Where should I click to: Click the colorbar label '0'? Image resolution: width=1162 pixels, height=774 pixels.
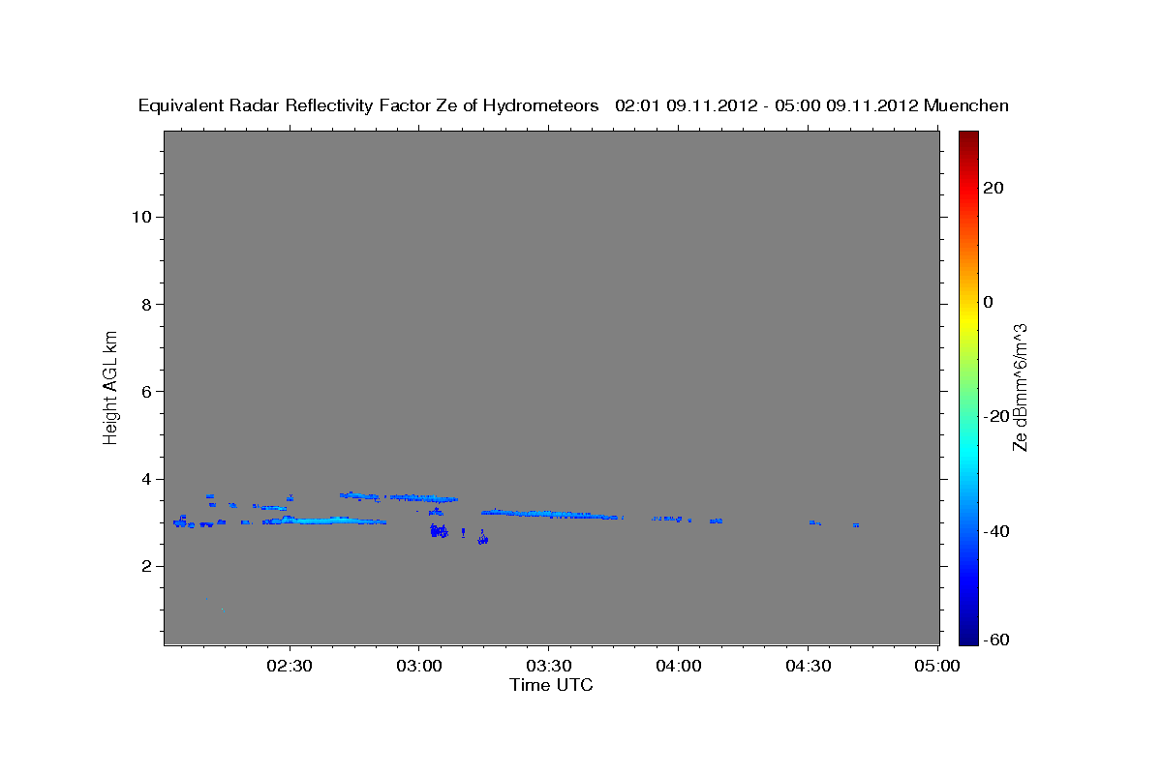coord(989,302)
